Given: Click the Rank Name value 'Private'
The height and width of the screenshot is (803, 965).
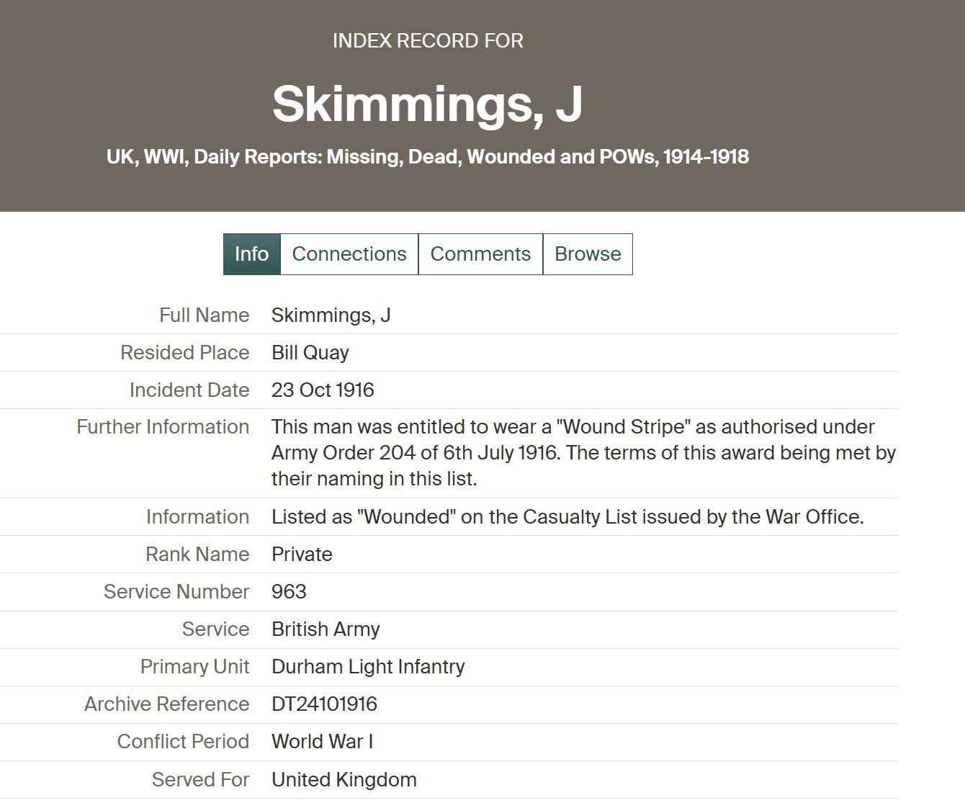Looking at the screenshot, I should 302,555.
